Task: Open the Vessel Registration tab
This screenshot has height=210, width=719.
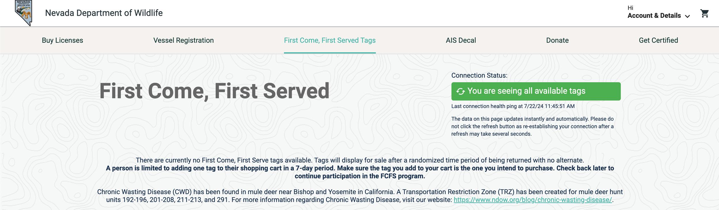Action: tap(183, 40)
